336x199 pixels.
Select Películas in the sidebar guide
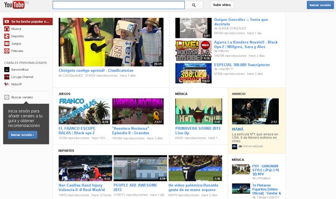point(17,51)
